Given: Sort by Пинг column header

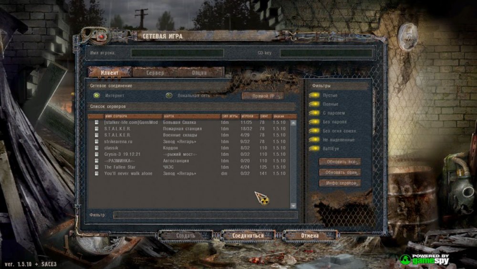Looking at the screenshot, I should [266, 116].
